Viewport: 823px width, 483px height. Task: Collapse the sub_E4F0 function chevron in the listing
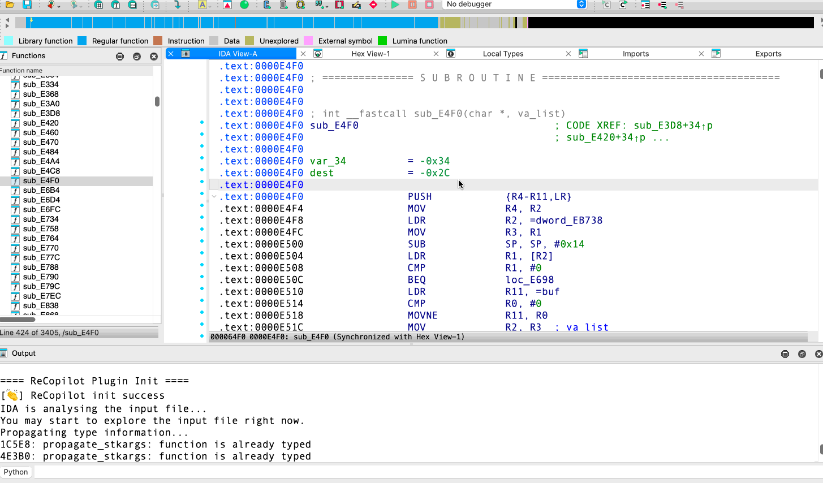(214, 197)
